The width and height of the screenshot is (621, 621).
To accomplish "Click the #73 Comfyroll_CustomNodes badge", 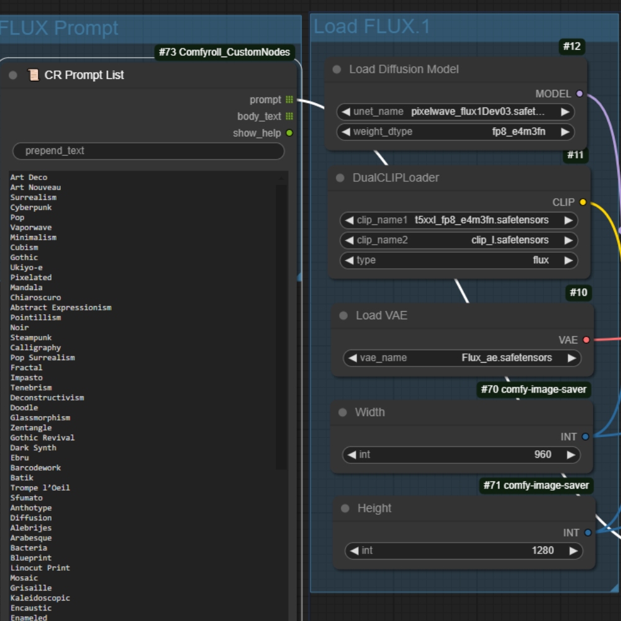I will 225,52.
